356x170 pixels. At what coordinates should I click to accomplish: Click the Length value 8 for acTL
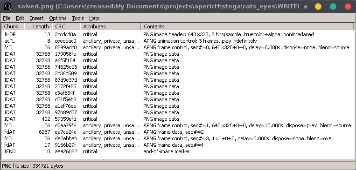point(49,41)
